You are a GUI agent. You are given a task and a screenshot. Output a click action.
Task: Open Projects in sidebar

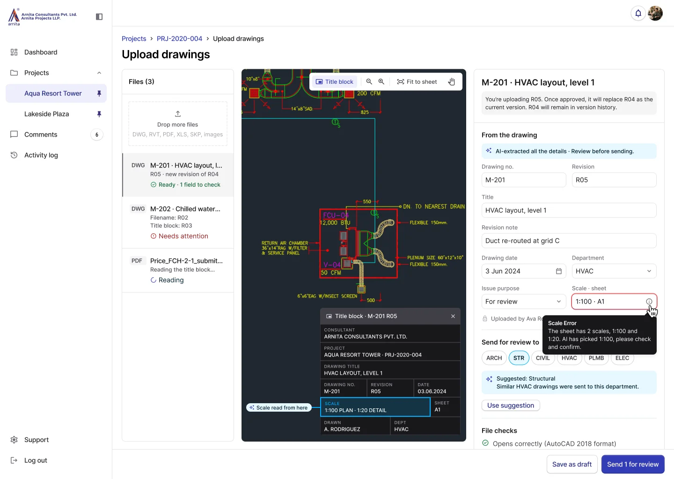click(x=56, y=73)
